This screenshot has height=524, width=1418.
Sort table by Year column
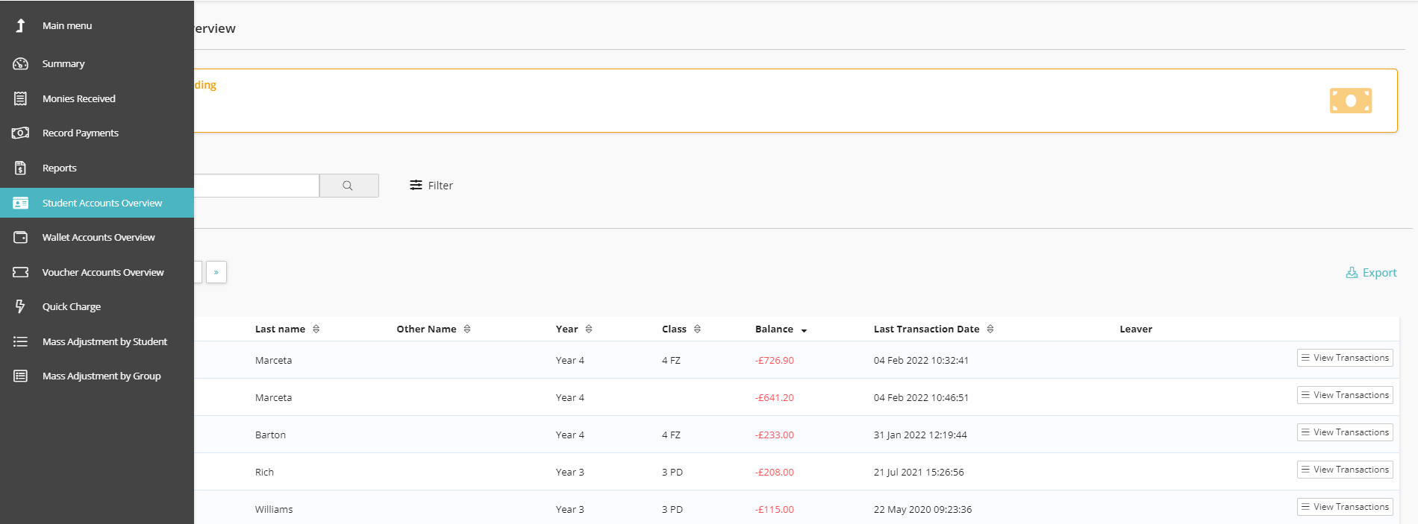pos(574,329)
